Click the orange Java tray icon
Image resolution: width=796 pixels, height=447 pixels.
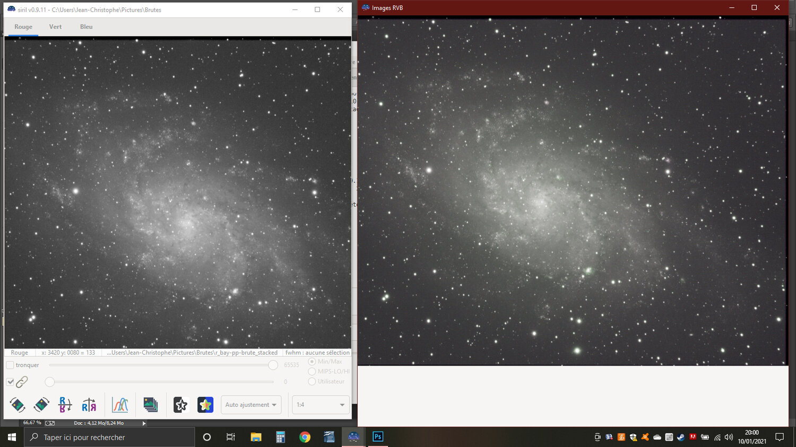pos(621,437)
